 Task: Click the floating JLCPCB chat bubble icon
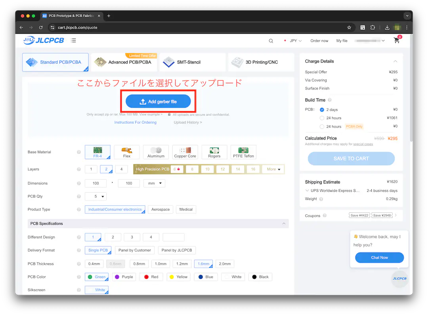point(399,279)
